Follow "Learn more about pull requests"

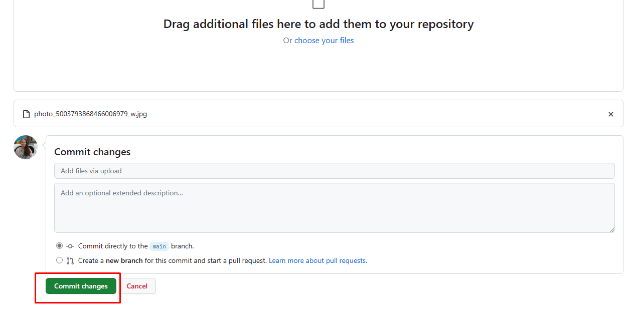(317, 260)
